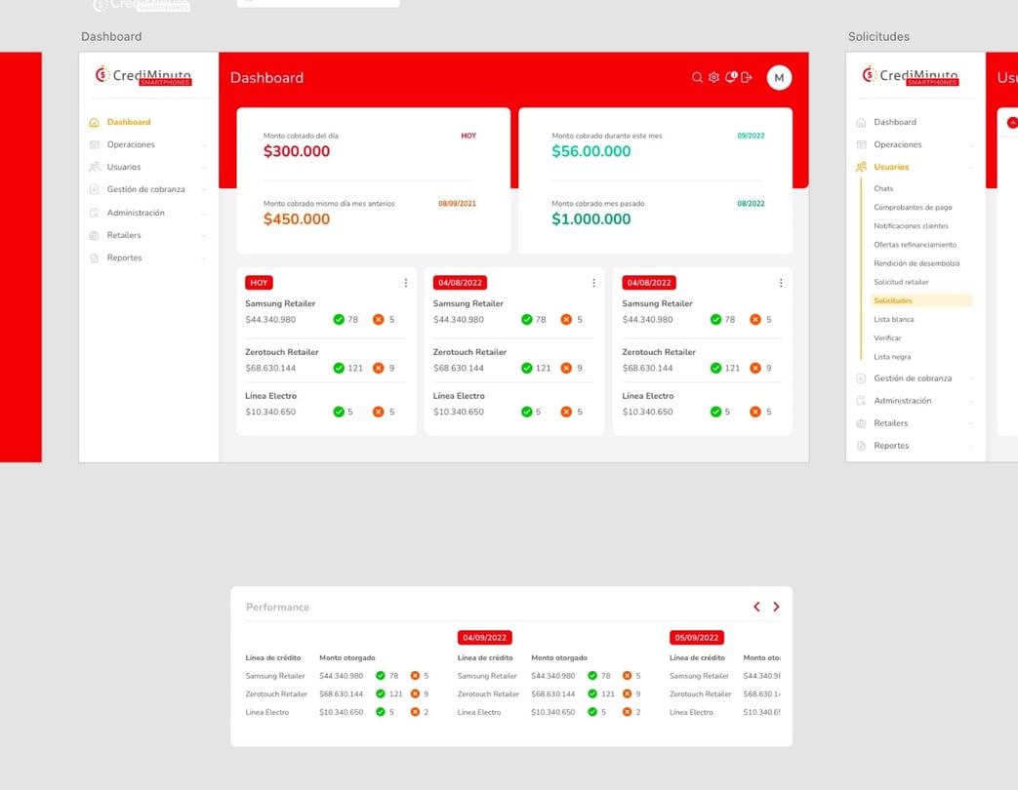Image resolution: width=1018 pixels, height=790 pixels.
Task: Click next arrow in Performance panel
Action: tap(776, 607)
